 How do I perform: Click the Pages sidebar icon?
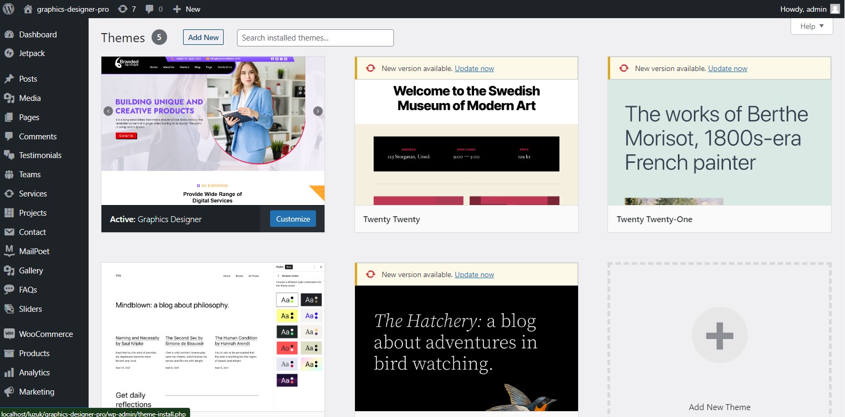coord(9,117)
